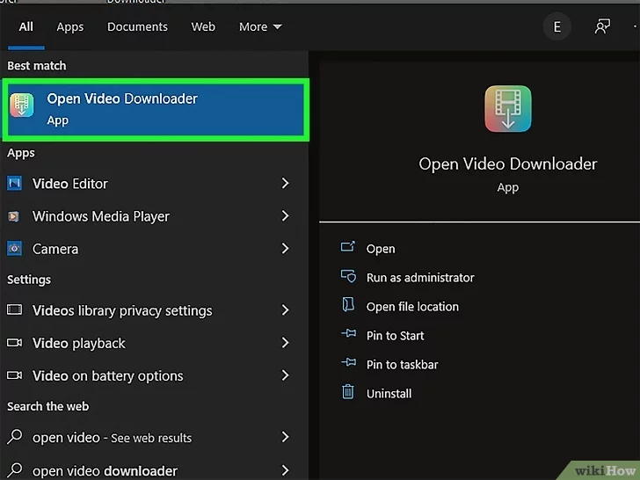Screen dimensions: 640x480
Task: Select the Camera result text
Action: (55, 249)
